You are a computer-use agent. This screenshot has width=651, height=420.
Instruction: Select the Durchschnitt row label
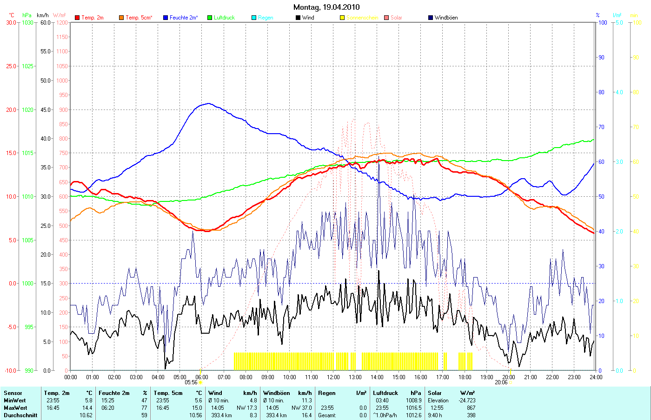point(20,415)
